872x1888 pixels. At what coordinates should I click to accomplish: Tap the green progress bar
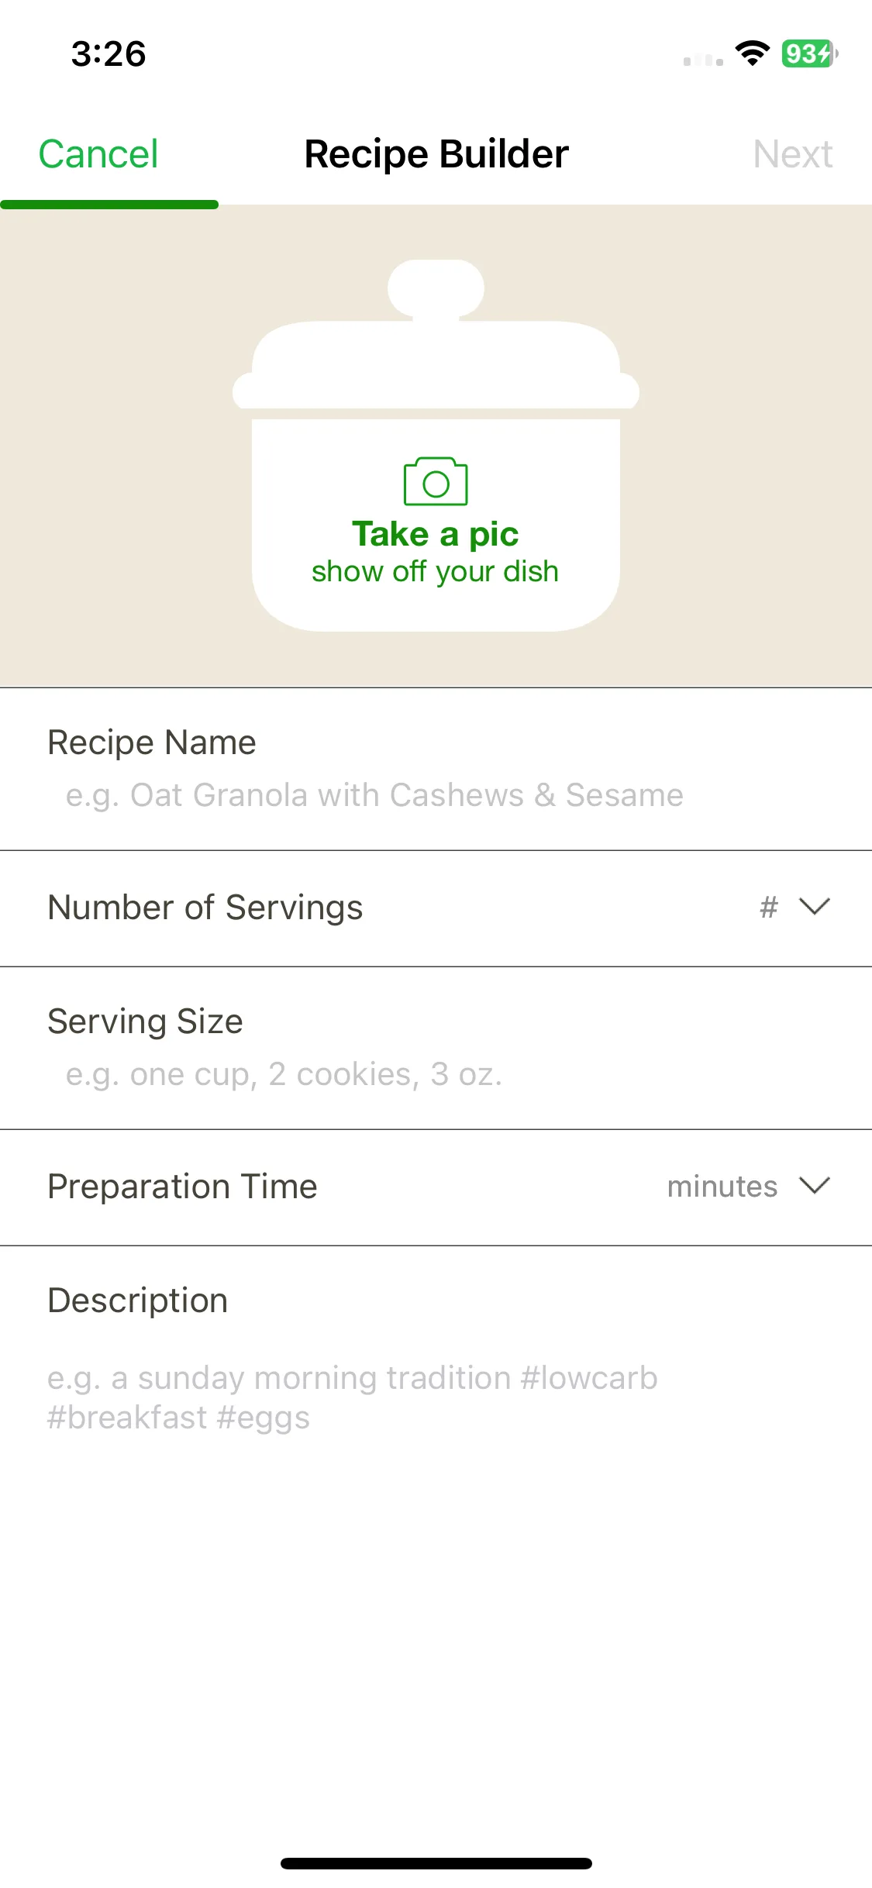(109, 205)
